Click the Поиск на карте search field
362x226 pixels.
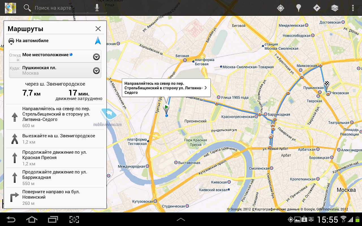tap(61, 8)
